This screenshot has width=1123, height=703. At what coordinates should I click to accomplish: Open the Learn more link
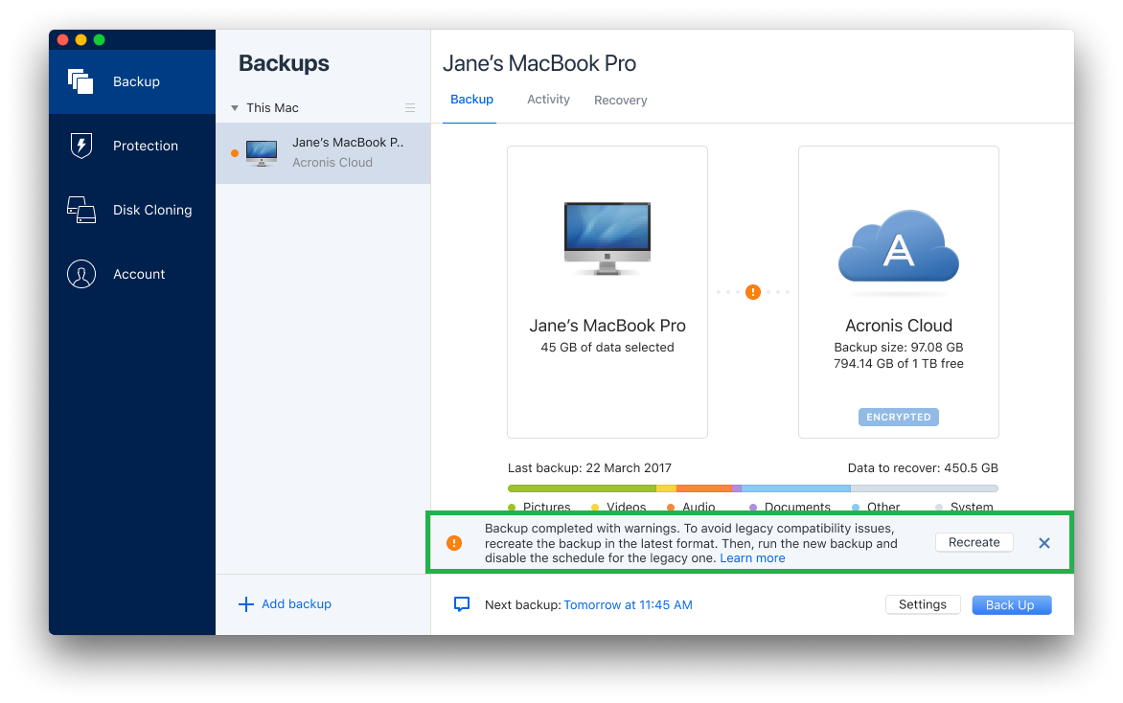pos(752,557)
